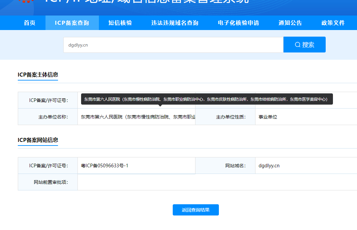Click the ICP备案网站信息 section heading
Viewport: 357px width, 230px height.
click(x=38, y=140)
